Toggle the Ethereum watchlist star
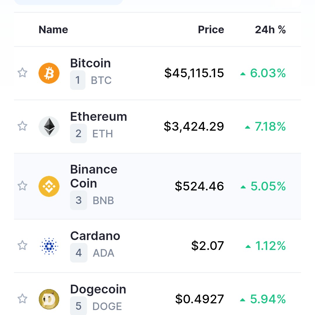Image resolution: width=315 pixels, height=315 pixels. [22, 126]
